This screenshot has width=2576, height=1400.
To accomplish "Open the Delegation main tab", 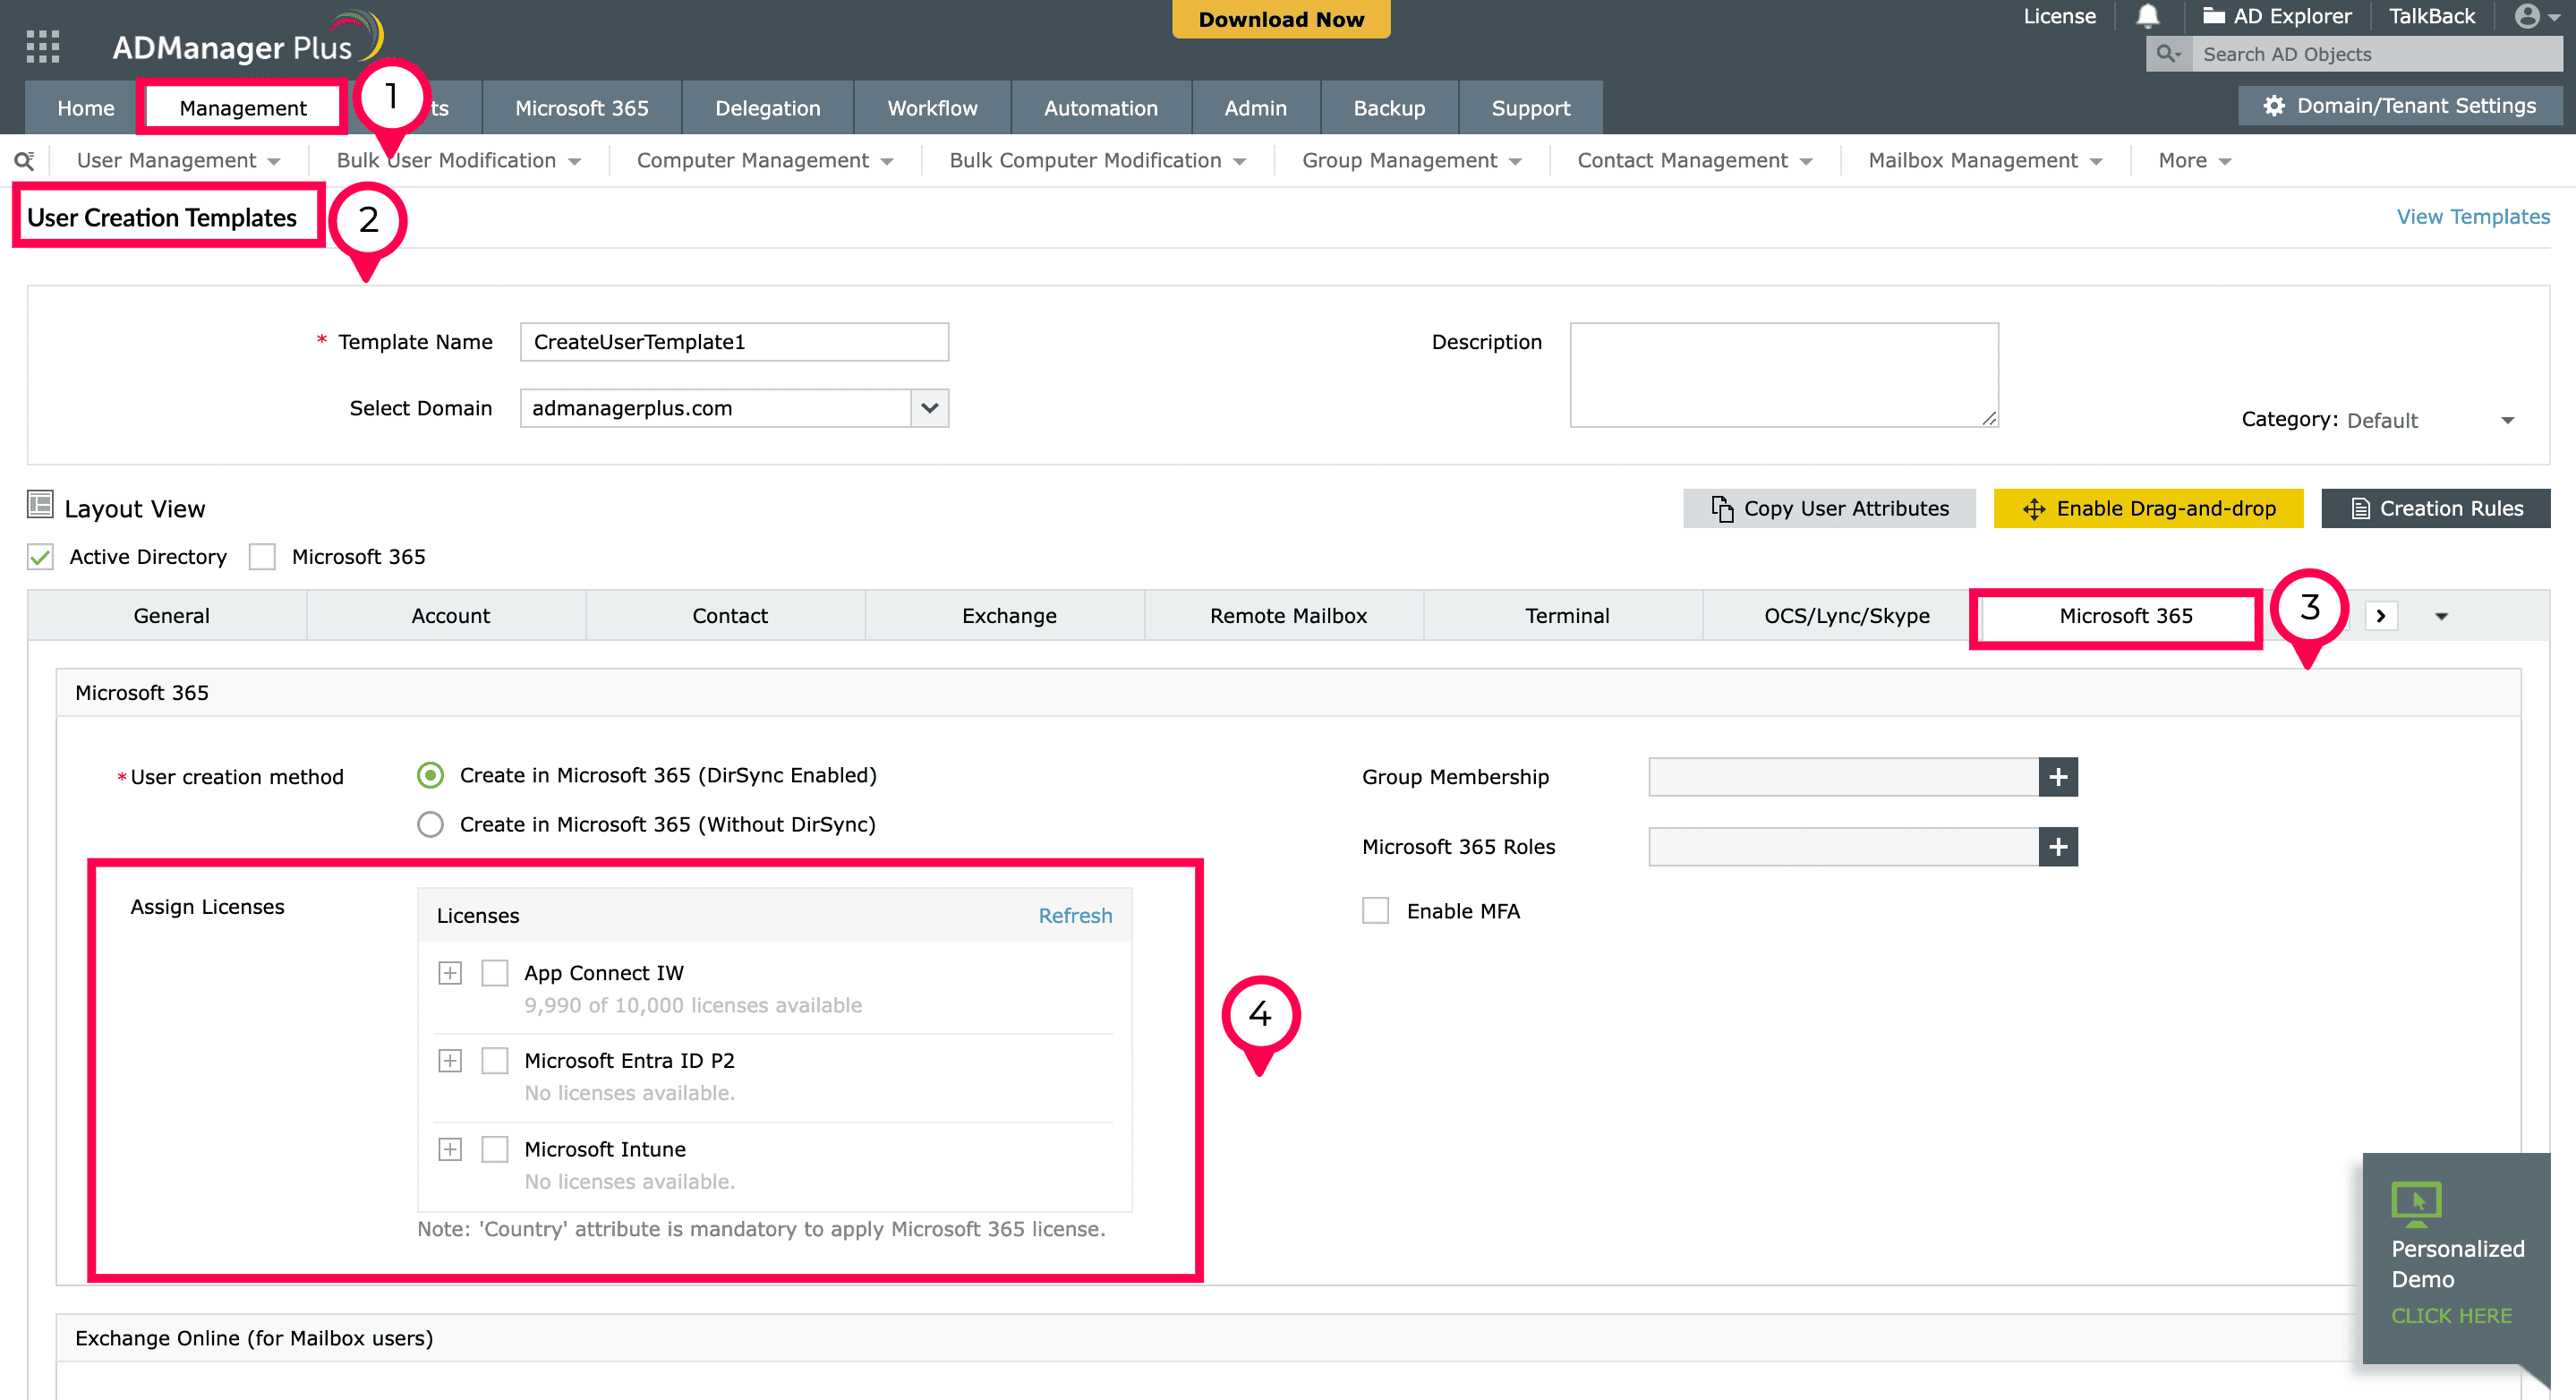I will coord(767,108).
